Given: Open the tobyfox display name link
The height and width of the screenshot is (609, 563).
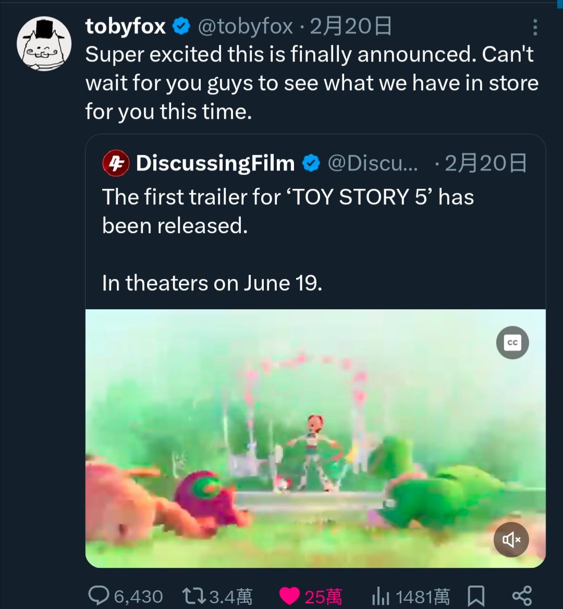Looking at the screenshot, I should (x=125, y=26).
